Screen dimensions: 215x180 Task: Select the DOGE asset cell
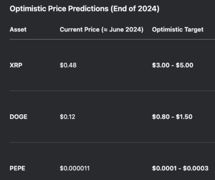[x=19, y=117]
